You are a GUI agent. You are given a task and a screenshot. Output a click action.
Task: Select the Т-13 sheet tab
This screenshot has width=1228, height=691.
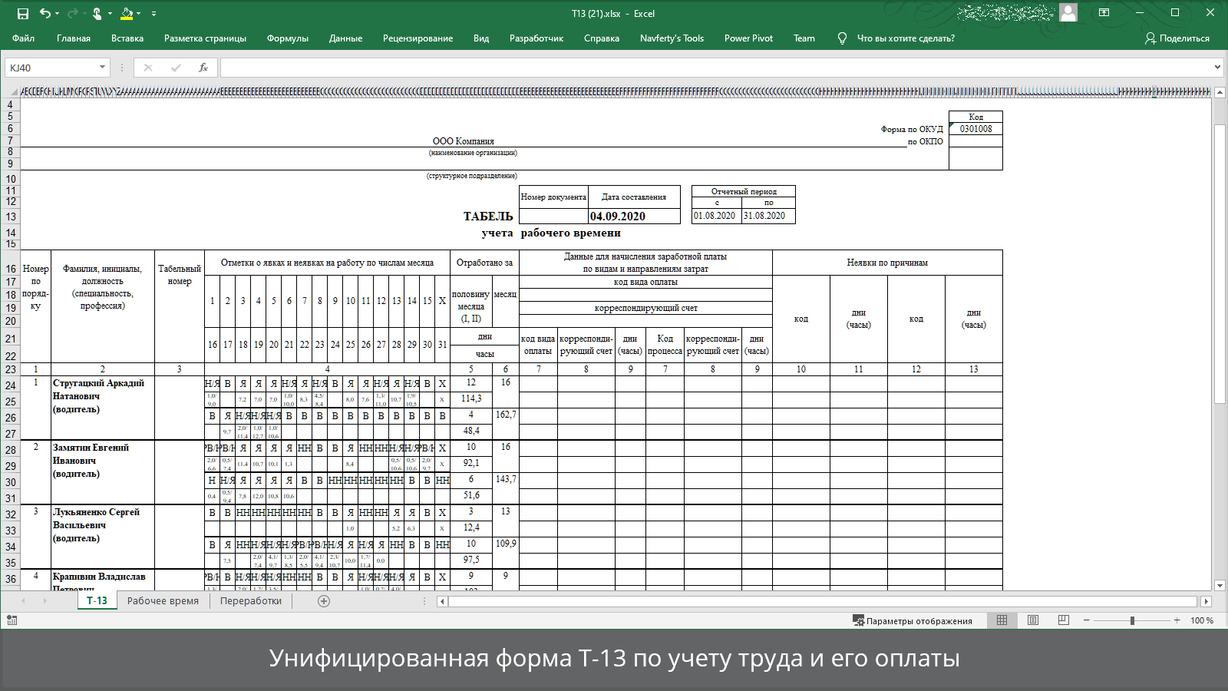[97, 600]
